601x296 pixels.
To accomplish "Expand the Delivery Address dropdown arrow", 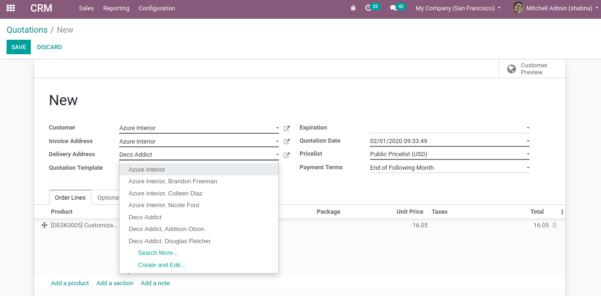I will [x=277, y=155].
